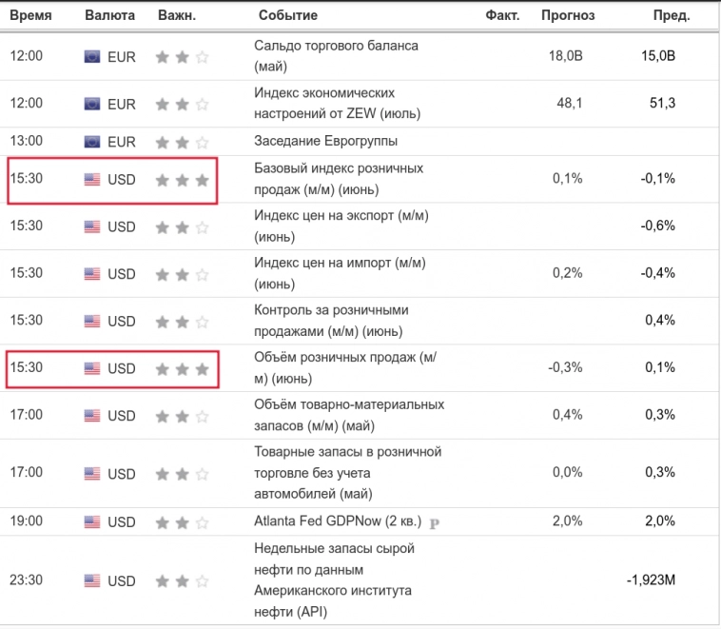Screen dimensions: 721x629
Task: Open the Контроль за розничными продажами event
Action: 332,320
